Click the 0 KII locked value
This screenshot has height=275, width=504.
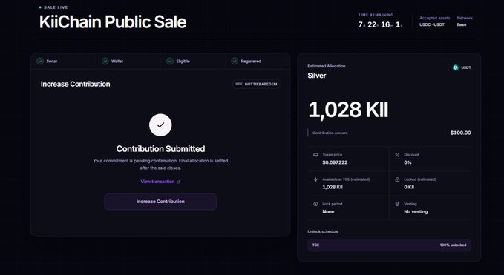pos(409,187)
